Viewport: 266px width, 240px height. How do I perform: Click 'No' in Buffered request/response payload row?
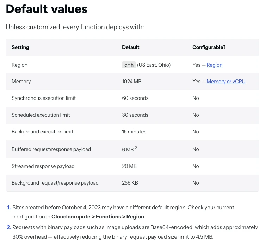pos(196,149)
